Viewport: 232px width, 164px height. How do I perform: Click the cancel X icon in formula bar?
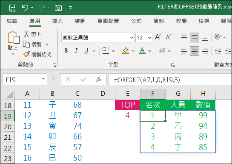coord(68,79)
